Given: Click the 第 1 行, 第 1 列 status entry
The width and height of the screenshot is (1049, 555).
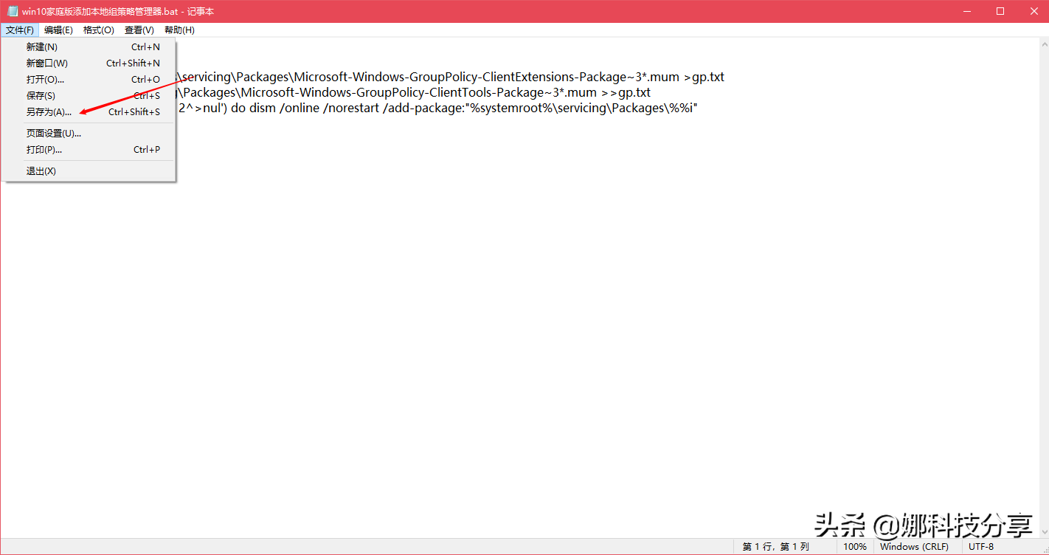Looking at the screenshot, I should coord(775,547).
